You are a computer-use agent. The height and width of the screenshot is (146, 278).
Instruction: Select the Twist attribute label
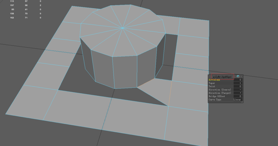(212, 87)
